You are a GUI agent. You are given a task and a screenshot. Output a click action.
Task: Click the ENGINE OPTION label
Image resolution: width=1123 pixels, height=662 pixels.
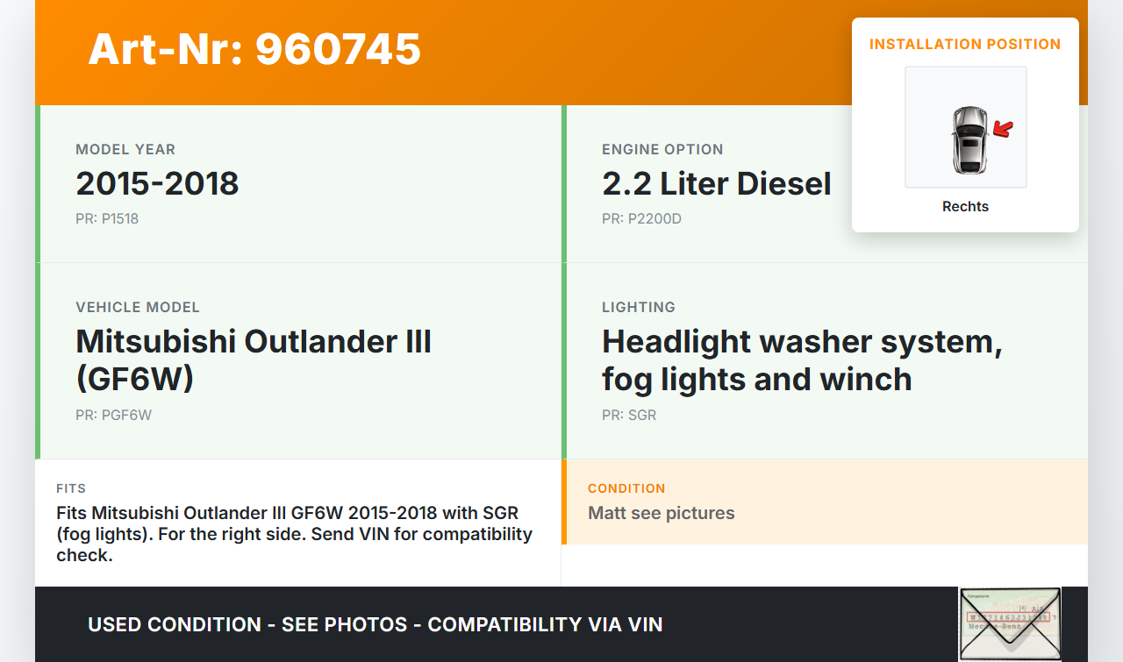(x=662, y=150)
